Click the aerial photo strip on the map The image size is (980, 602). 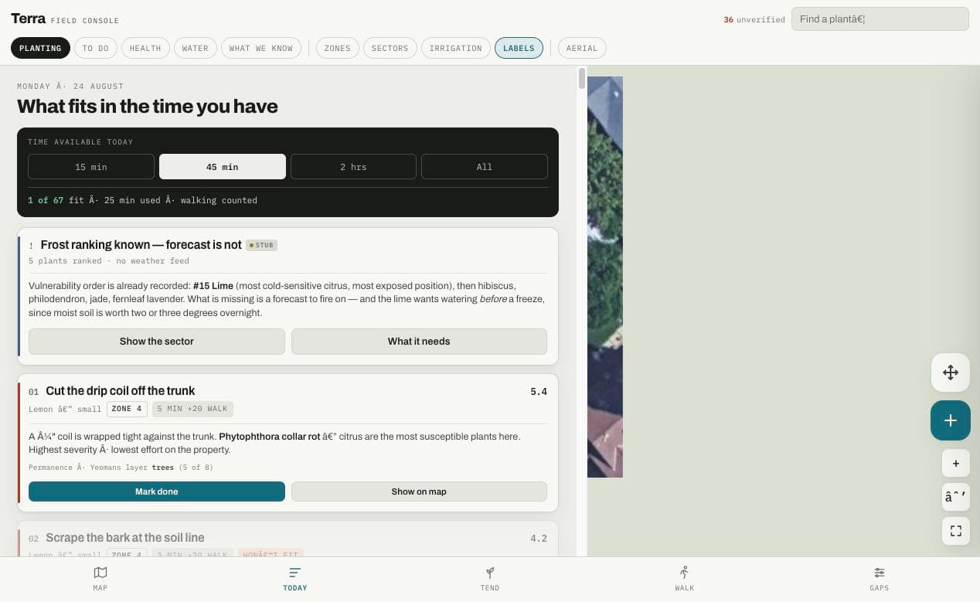[x=605, y=277]
